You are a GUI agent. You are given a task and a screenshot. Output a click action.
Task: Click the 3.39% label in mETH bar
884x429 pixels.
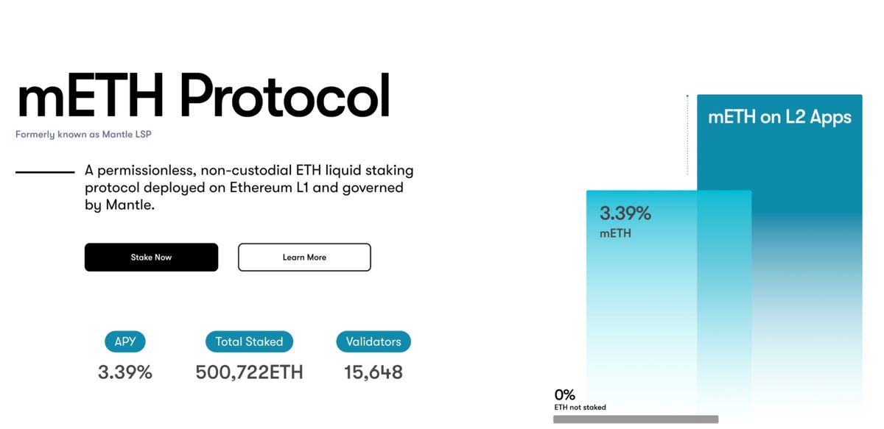point(625,213)
